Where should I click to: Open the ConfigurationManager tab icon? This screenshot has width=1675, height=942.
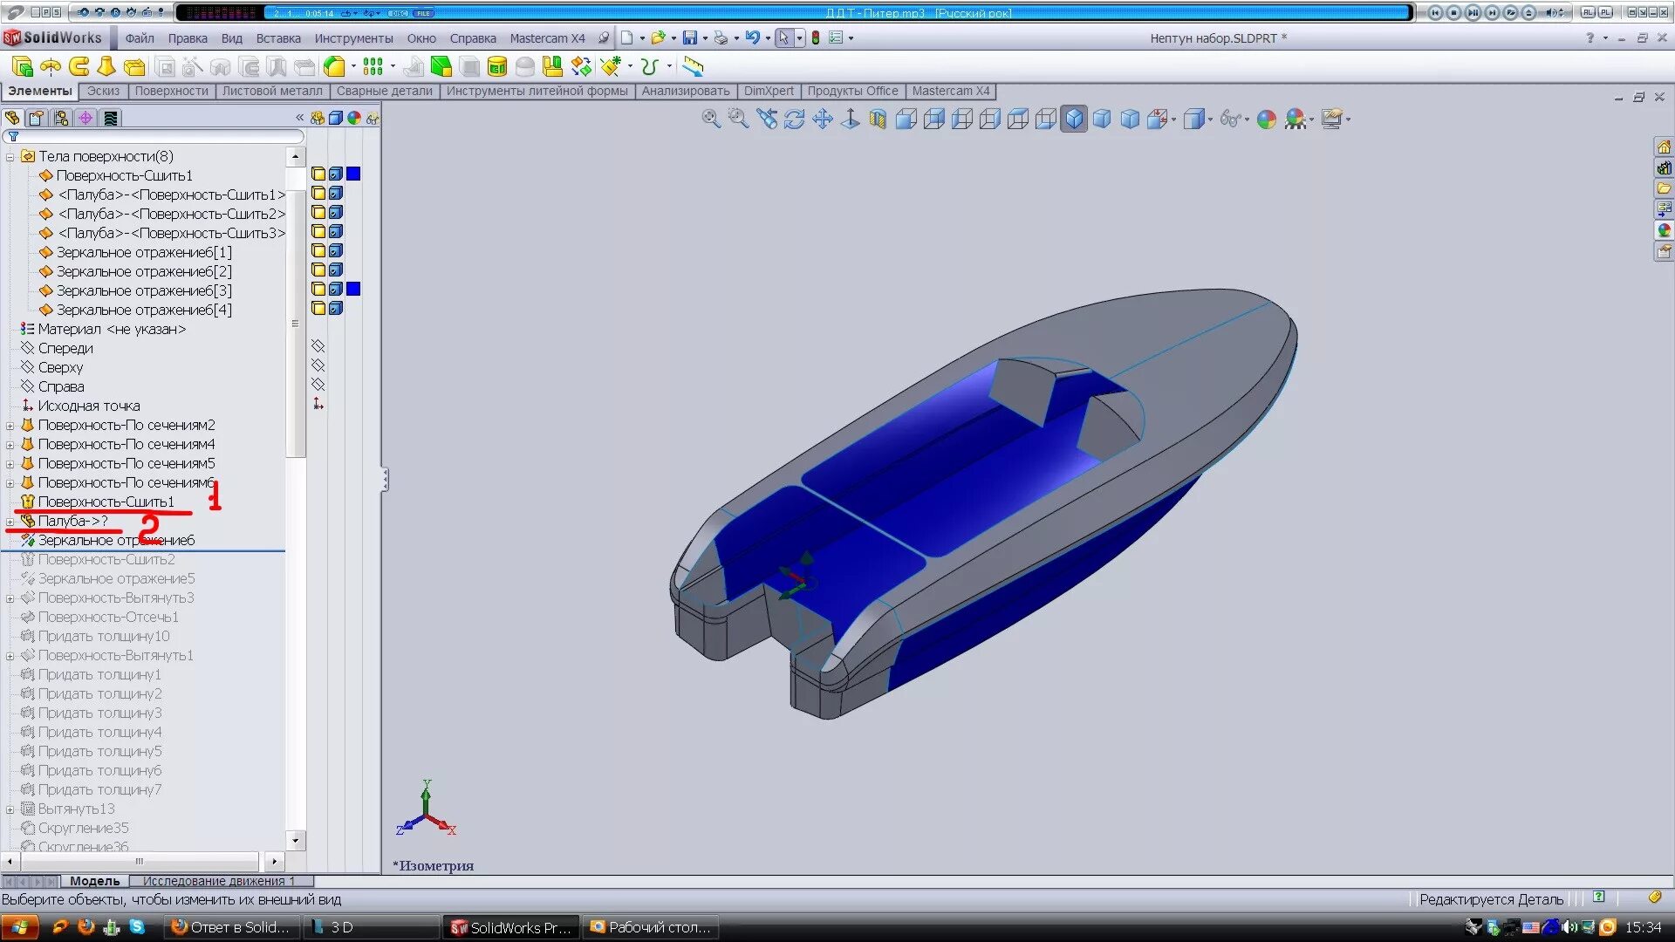pos(61,118)
